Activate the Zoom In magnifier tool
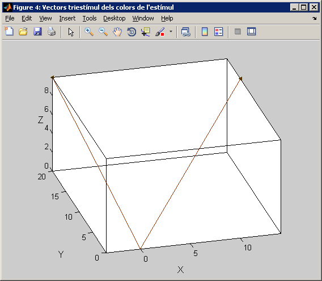 point(89,32)
